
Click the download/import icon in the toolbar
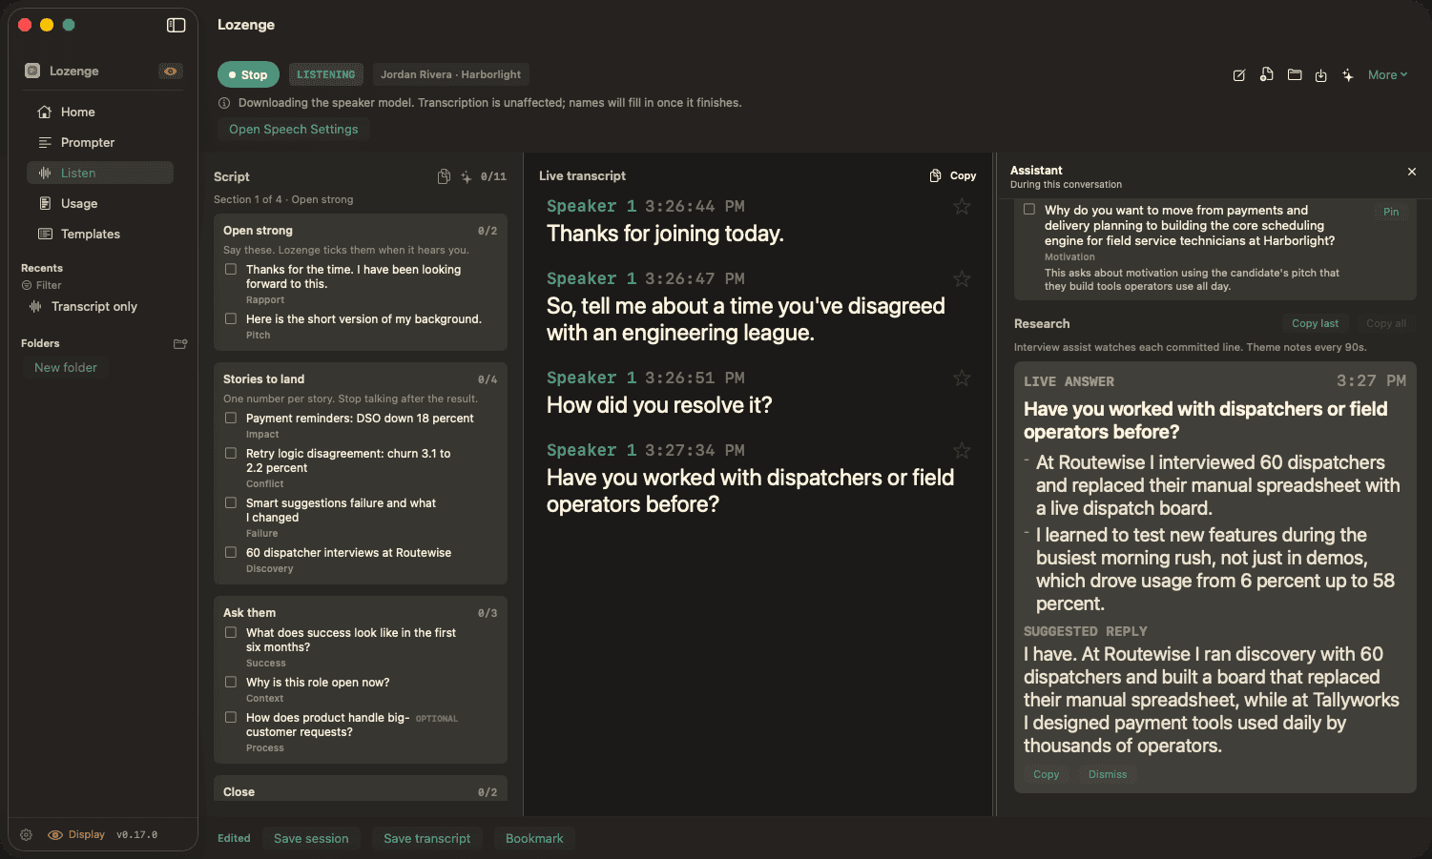point(1320,75)
